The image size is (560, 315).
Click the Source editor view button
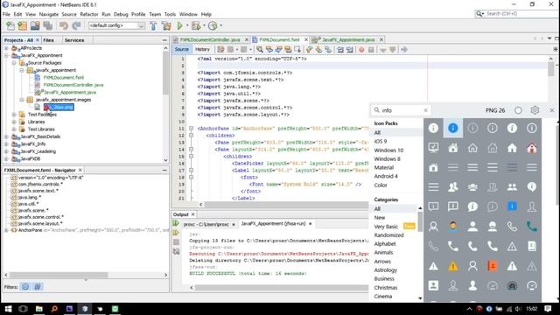coord(182,49)
